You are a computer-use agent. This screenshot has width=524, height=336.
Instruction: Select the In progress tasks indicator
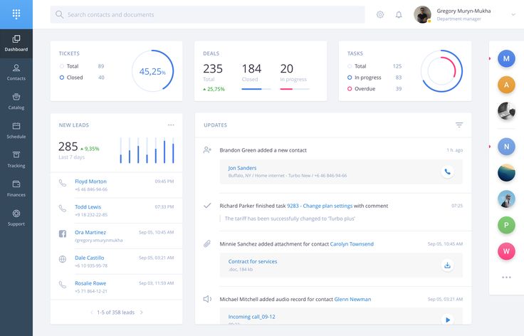click(350, 78)
